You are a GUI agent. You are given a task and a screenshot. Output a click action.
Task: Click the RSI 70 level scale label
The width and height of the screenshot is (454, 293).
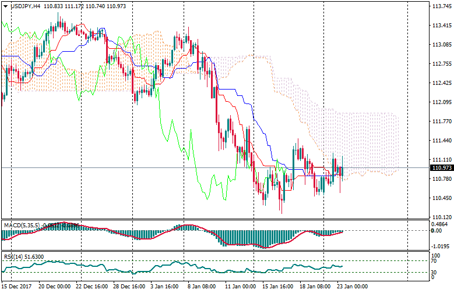pyautogui.click(x=435, y=262)
